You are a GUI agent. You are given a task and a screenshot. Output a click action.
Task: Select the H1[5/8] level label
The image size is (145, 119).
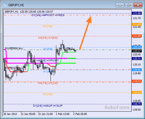click(x=48, y=49)
